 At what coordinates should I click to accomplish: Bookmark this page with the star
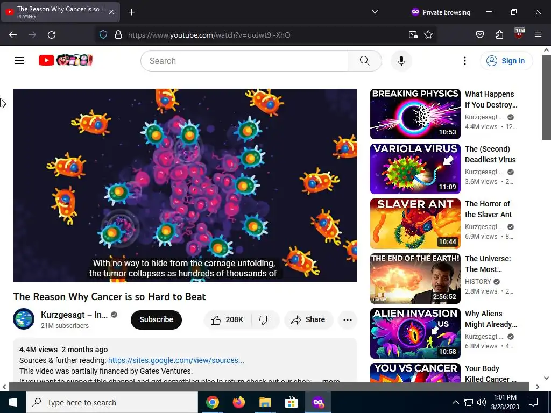(x=428, y=35)
